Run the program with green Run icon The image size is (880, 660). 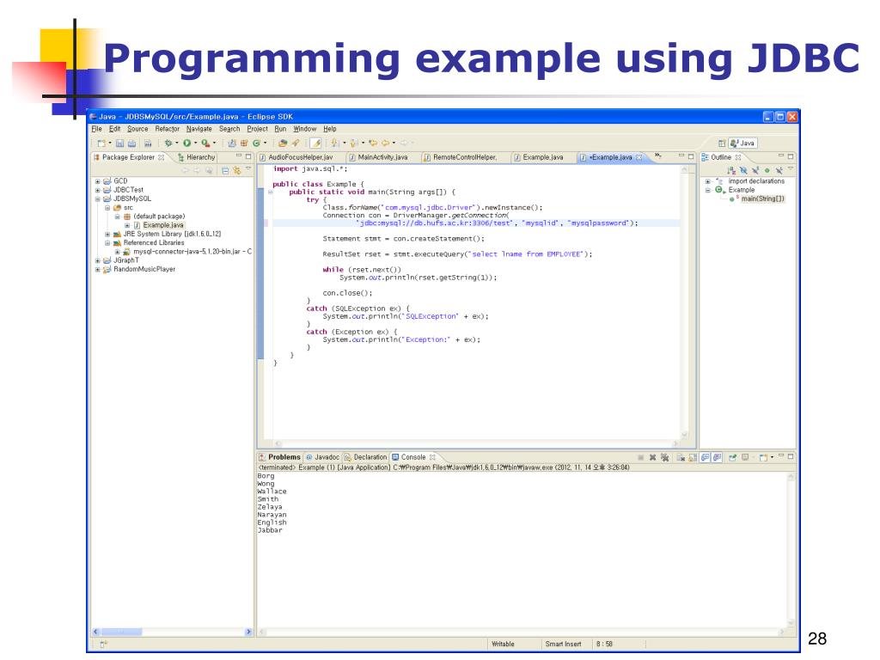point(186,144)
